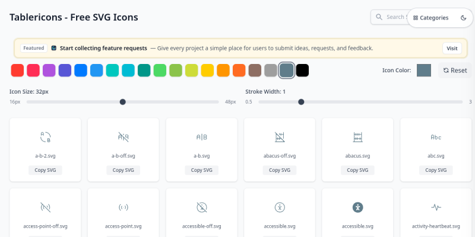Screen dimensions: 475x237
Task: Select the blue-gray selected swatch
Action: pyautogui.click(x=287, y=71)
